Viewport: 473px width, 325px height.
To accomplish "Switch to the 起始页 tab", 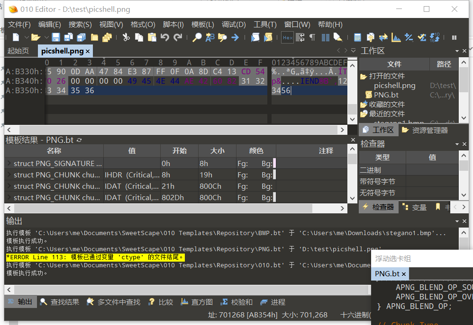I will (x=18, y=51).
